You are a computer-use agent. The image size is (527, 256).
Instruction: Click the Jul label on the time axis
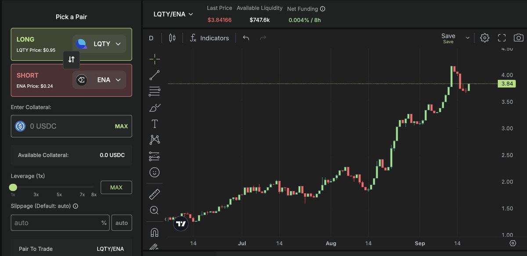click(242, 243)
